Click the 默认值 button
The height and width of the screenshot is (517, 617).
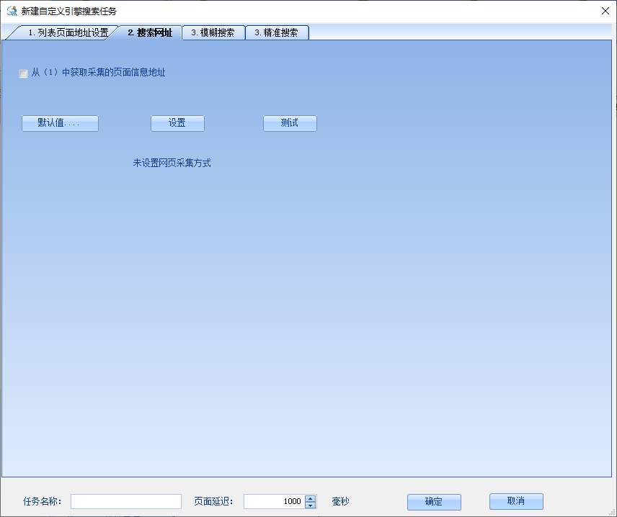pyautogui.click(x=60, y=123)
